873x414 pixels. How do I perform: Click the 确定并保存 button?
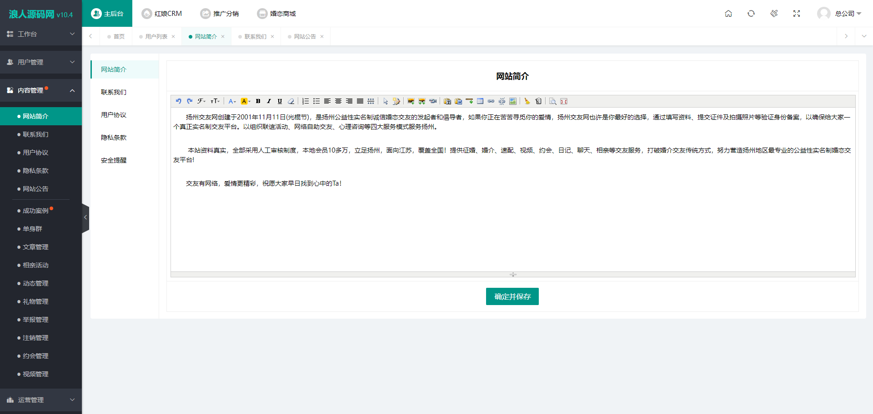coord(512,296)
